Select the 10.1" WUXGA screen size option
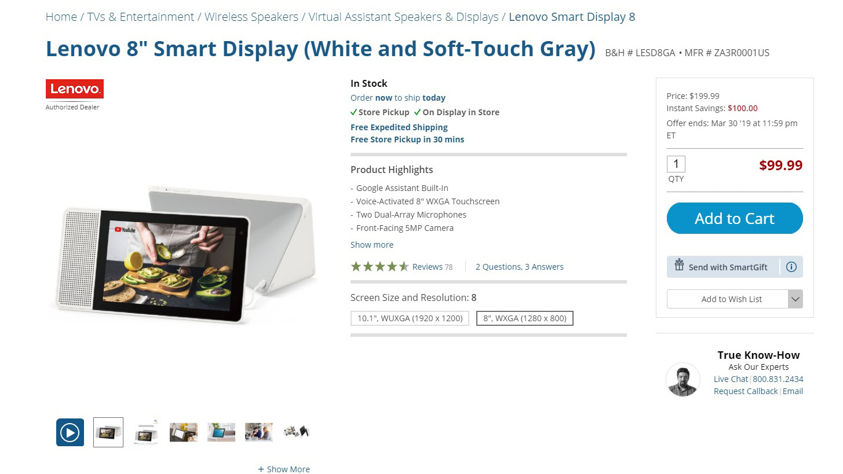 click(410, 318)
